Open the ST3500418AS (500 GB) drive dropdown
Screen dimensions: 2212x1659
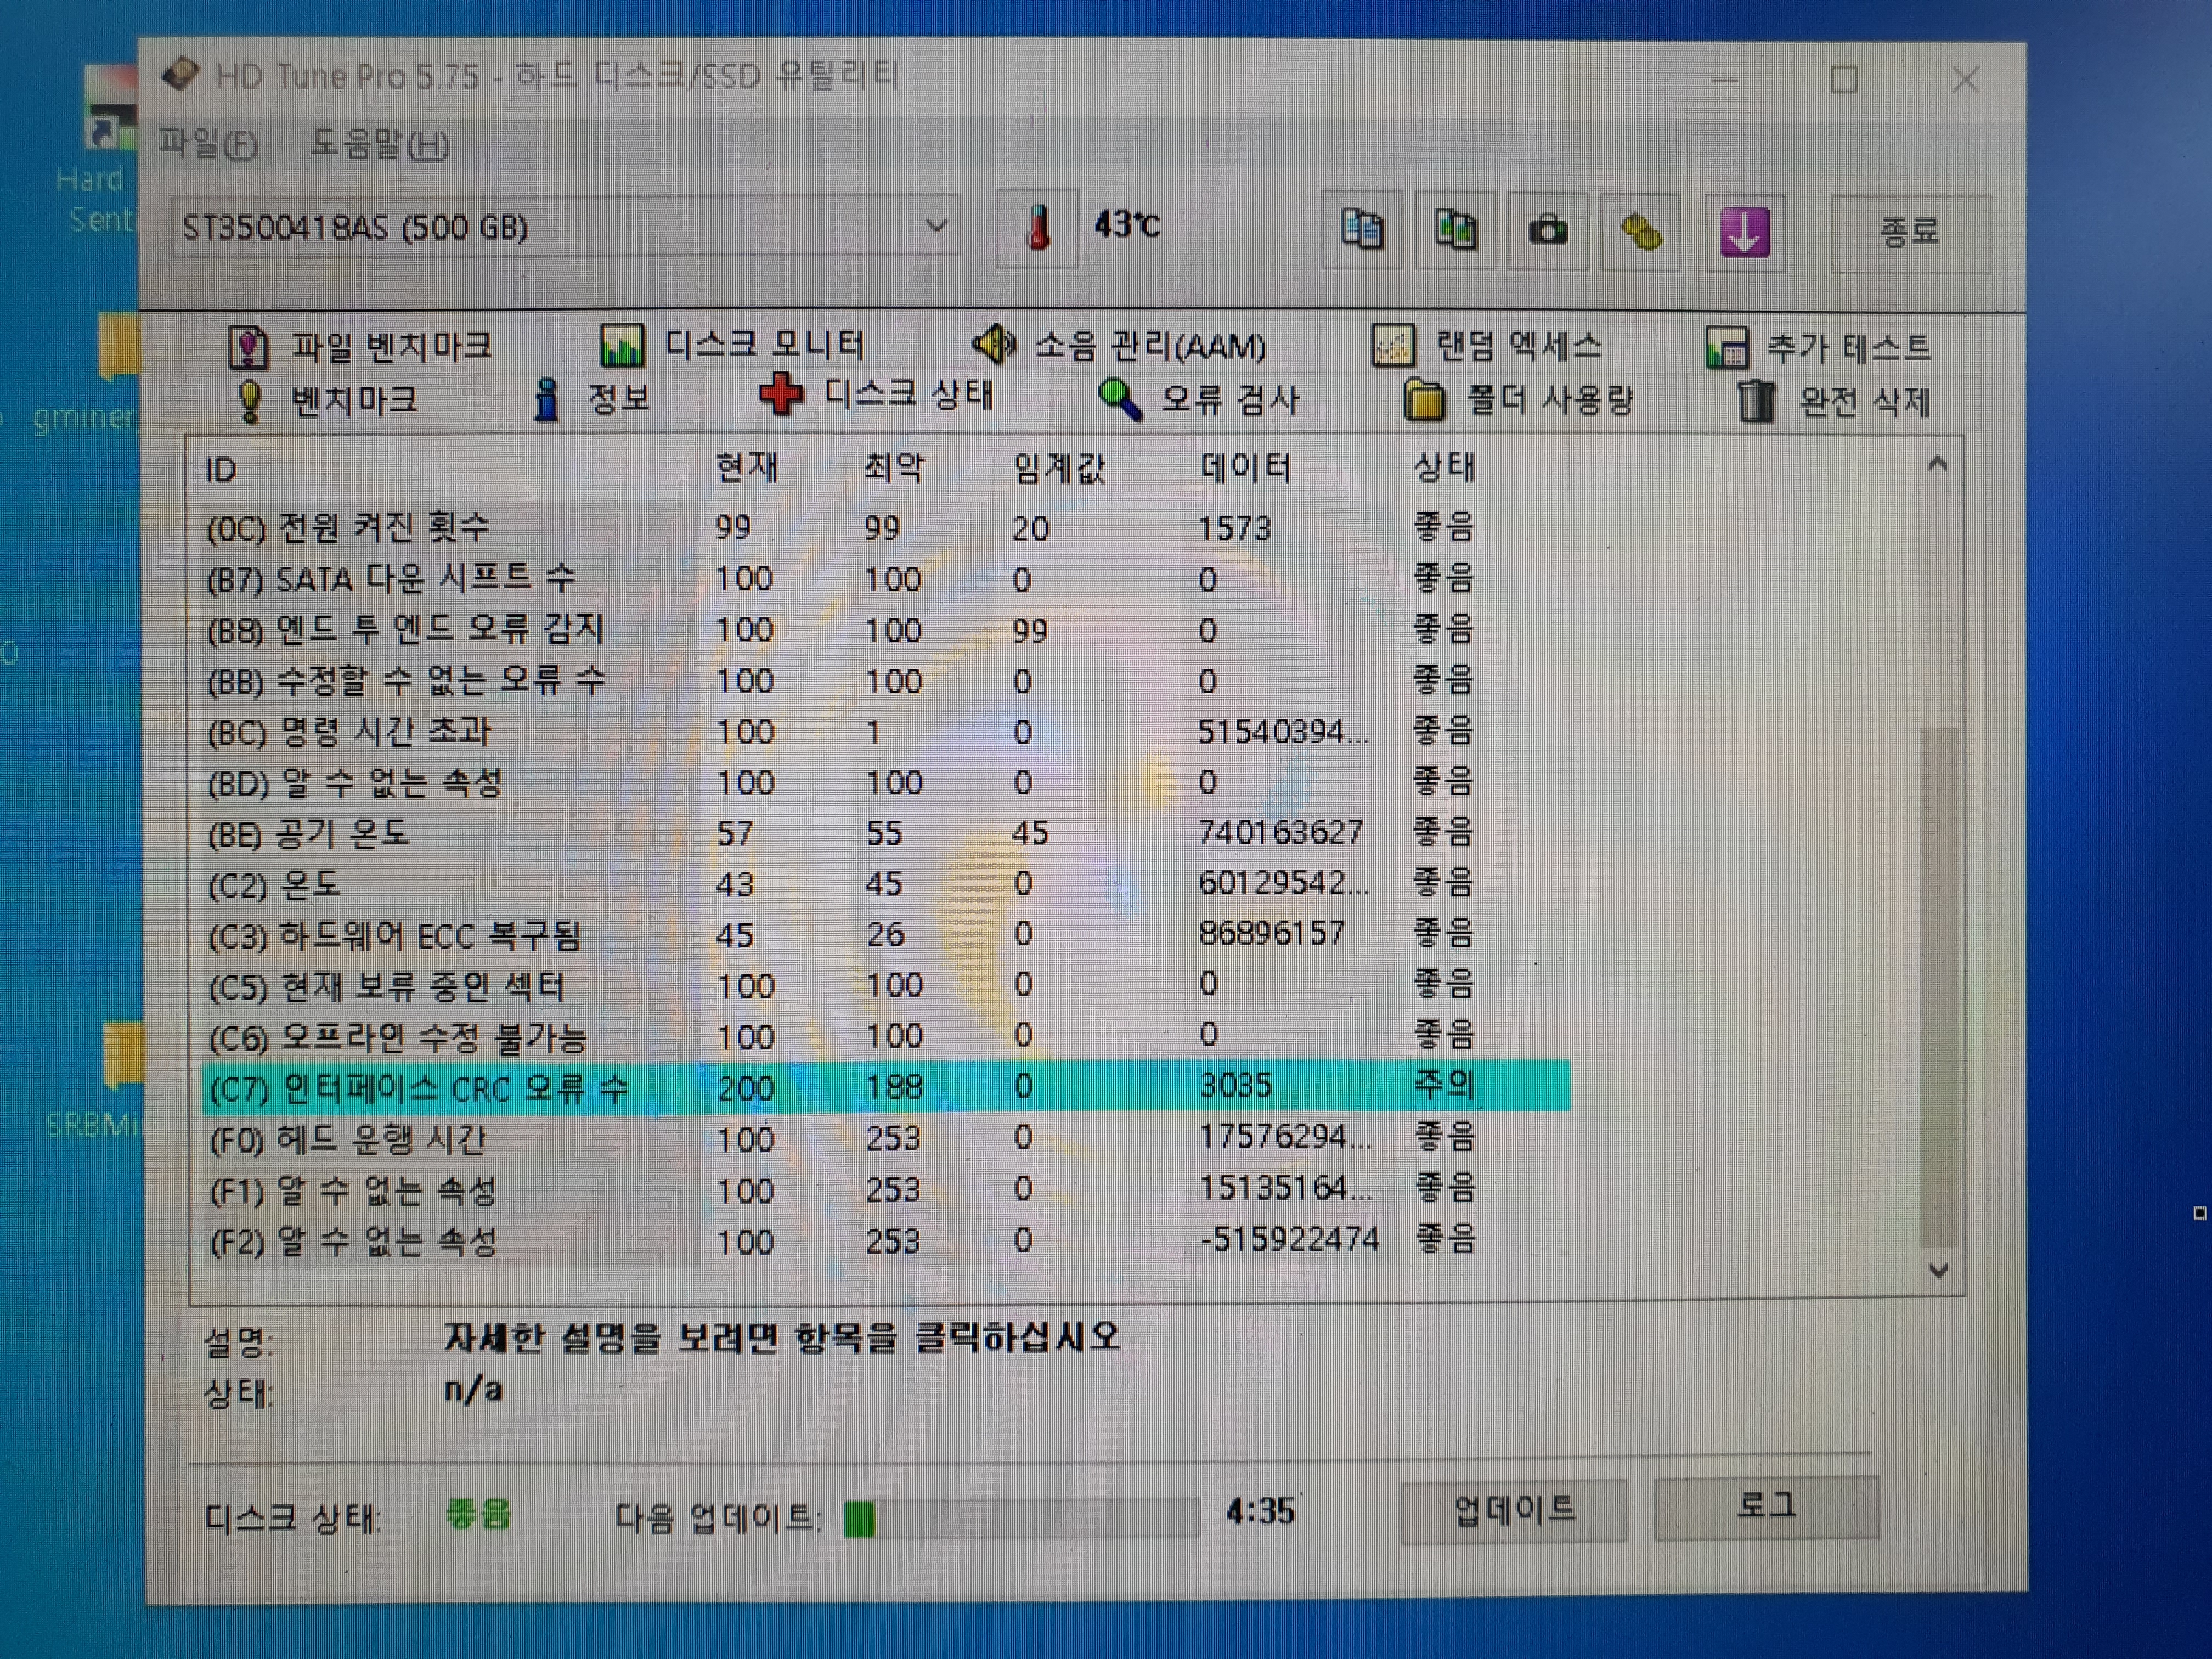(x=566, y=227)
